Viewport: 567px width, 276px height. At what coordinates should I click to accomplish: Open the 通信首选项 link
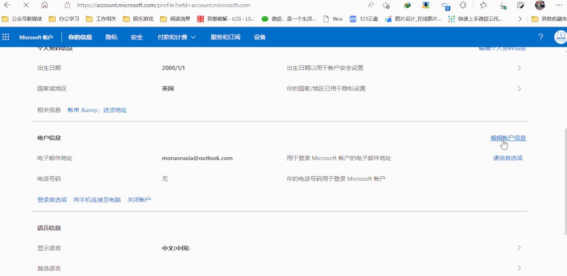(x=508, y=158)
